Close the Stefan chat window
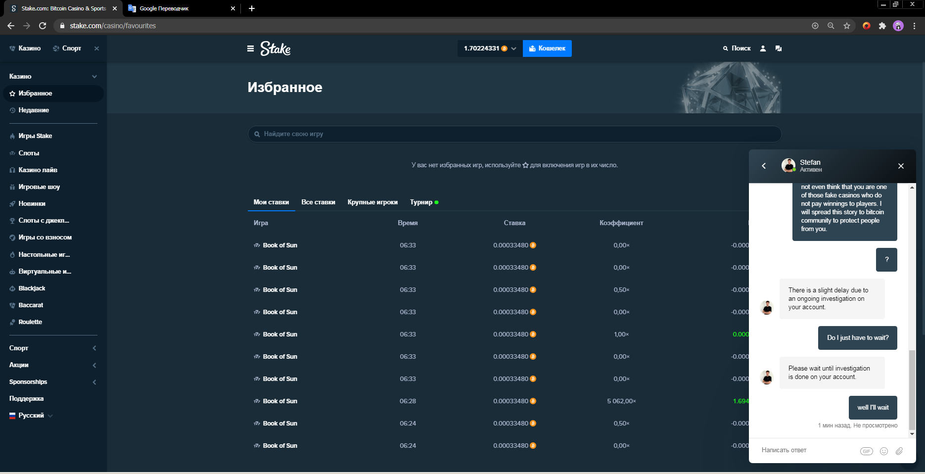925x474 pixels. tap(901, 166)
